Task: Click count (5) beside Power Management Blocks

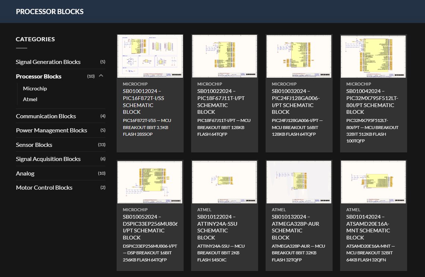Action: (x=103, y=130)
